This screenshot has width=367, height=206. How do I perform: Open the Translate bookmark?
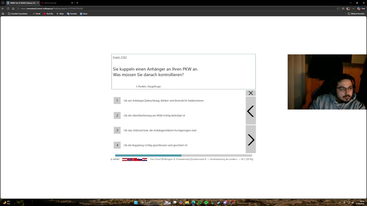pos(72,14)
